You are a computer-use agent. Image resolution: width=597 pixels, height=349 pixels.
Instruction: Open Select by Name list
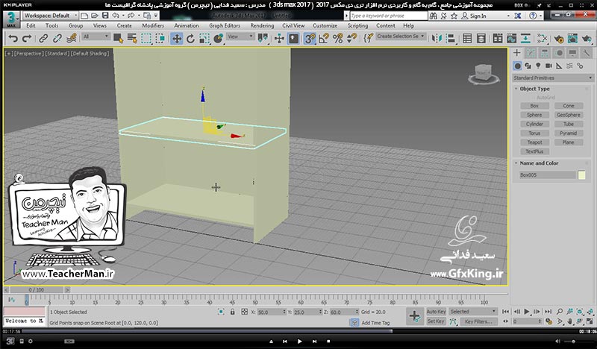[x=132, y=39]
